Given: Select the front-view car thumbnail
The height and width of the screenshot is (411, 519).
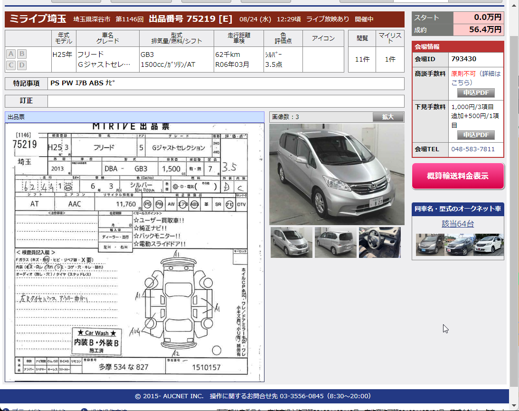Looking at the screenshot, I should click(x=291, y=242).
